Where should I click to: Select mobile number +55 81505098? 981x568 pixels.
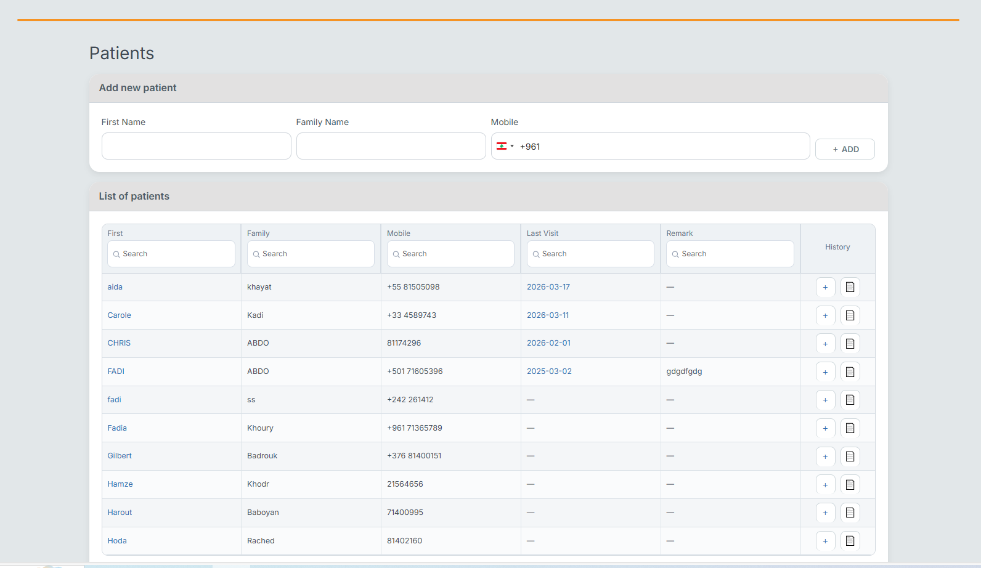[413, 287]
